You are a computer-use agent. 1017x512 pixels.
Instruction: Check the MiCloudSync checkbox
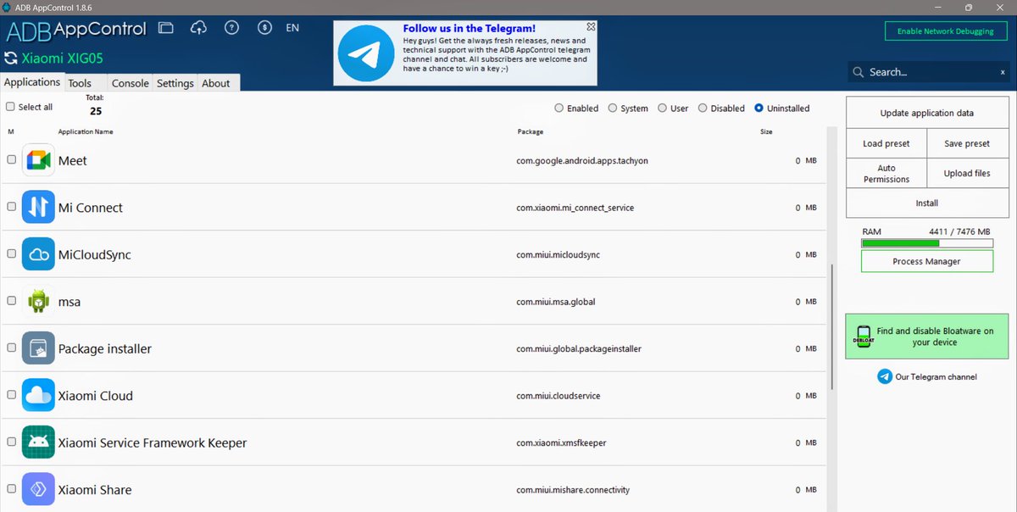coord(11,253)
